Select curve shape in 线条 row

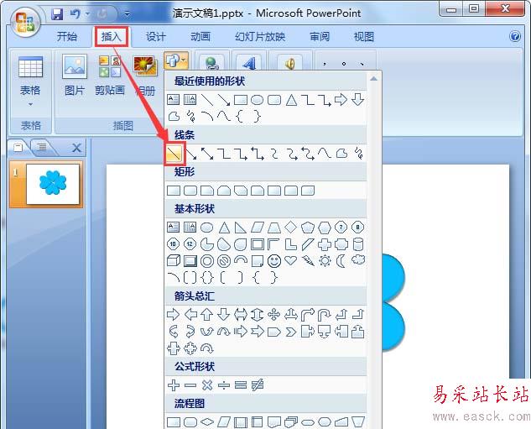[x=325, y=154]
